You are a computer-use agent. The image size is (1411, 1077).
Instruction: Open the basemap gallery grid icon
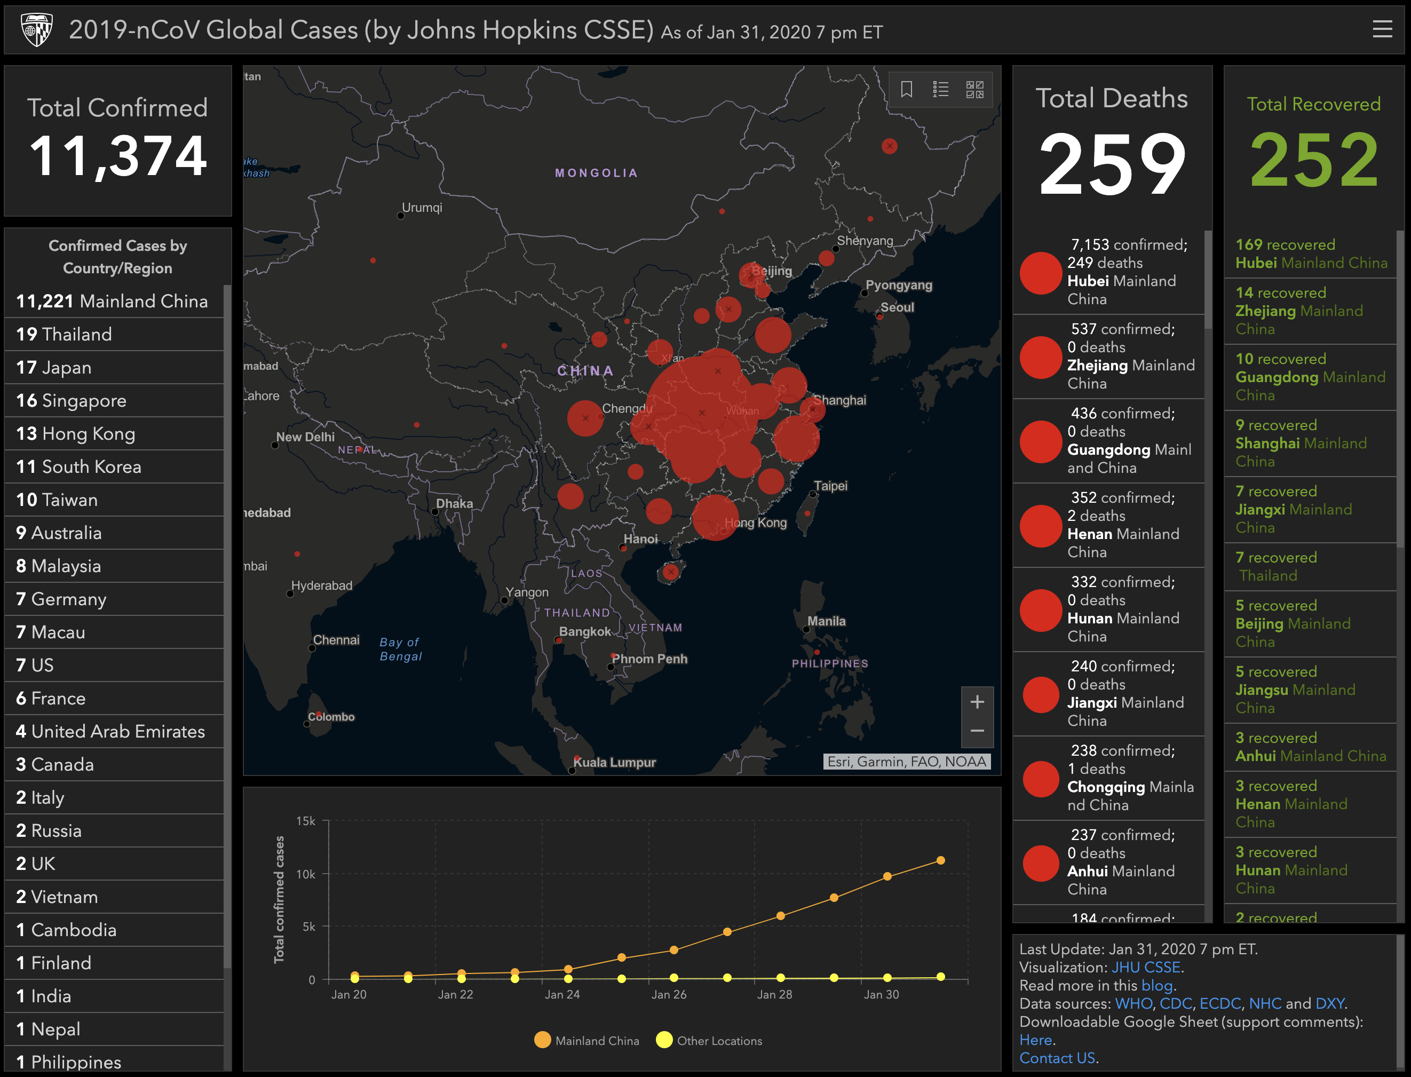pyautogui.click(x=974, y=89)
